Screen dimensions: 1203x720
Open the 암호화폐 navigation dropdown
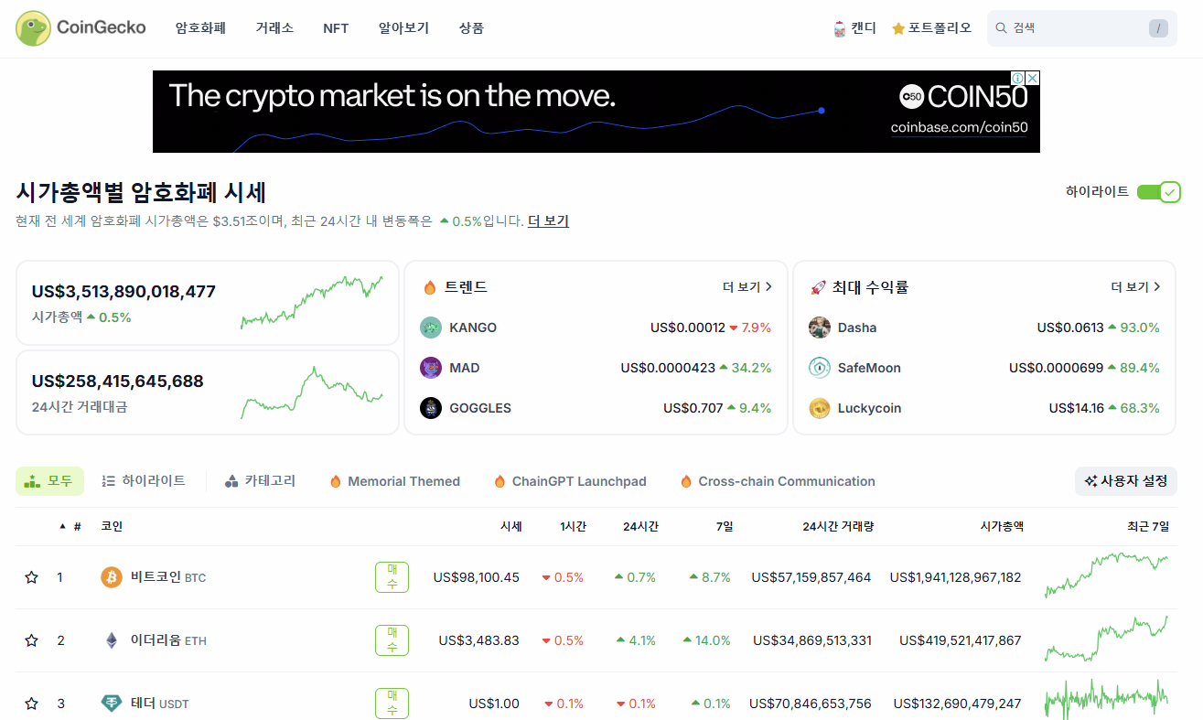(x=200, y=27)
